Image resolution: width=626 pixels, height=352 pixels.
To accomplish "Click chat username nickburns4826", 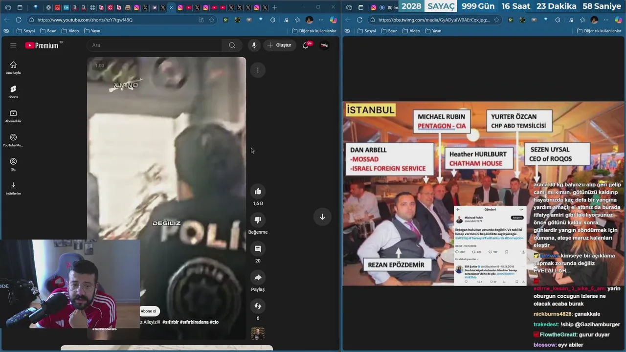I will pos(552,314).
